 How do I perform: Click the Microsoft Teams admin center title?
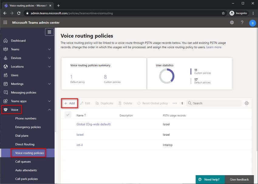tap(36, 22)
